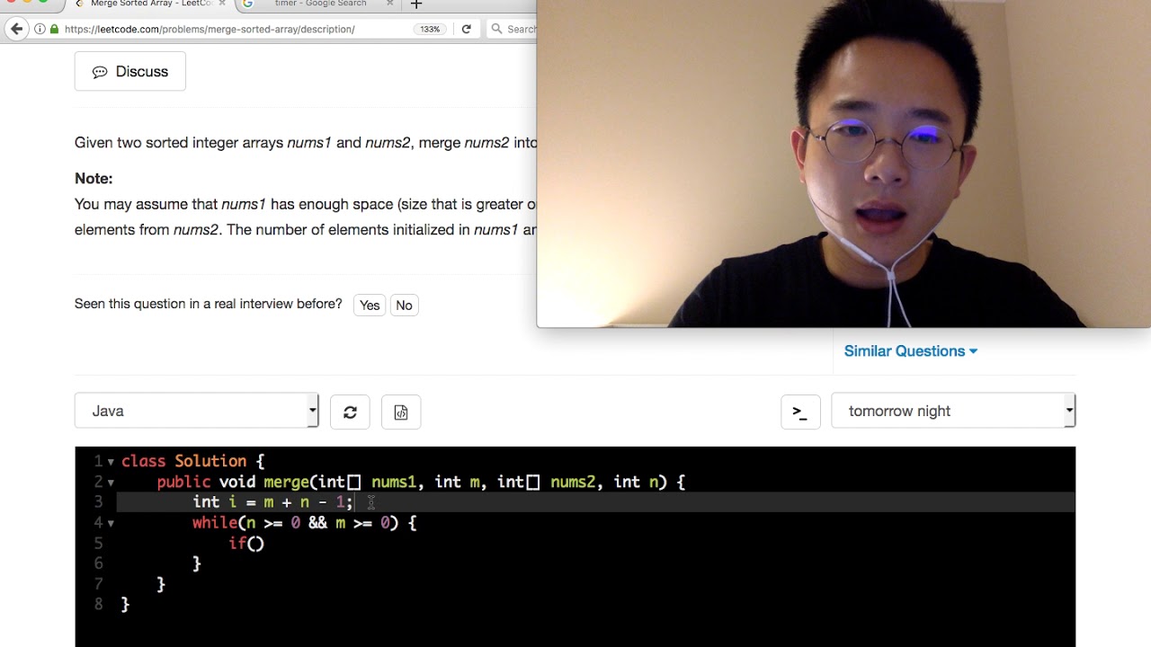Click the 'class Solution {' code line
This screenshot has width=1151, height=647.
pos(192,461)
